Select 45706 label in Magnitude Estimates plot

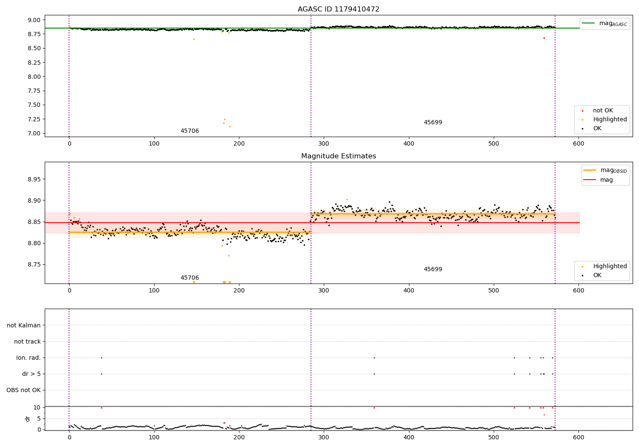(x=190, y=278)
